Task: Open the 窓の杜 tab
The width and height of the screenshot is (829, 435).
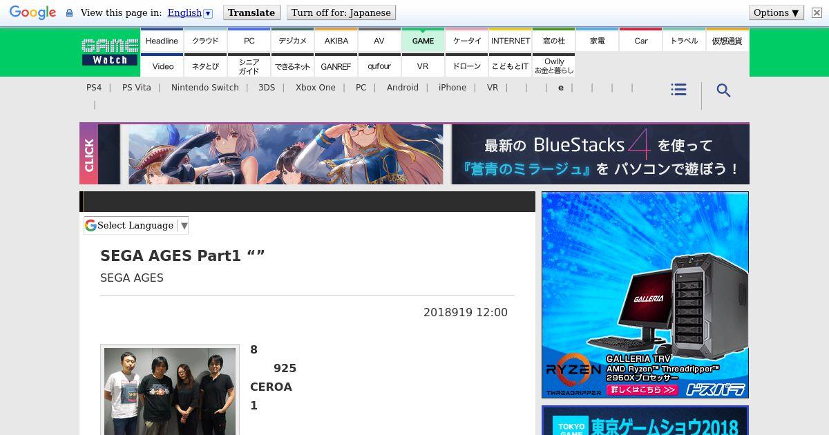Action: [554, 41]
